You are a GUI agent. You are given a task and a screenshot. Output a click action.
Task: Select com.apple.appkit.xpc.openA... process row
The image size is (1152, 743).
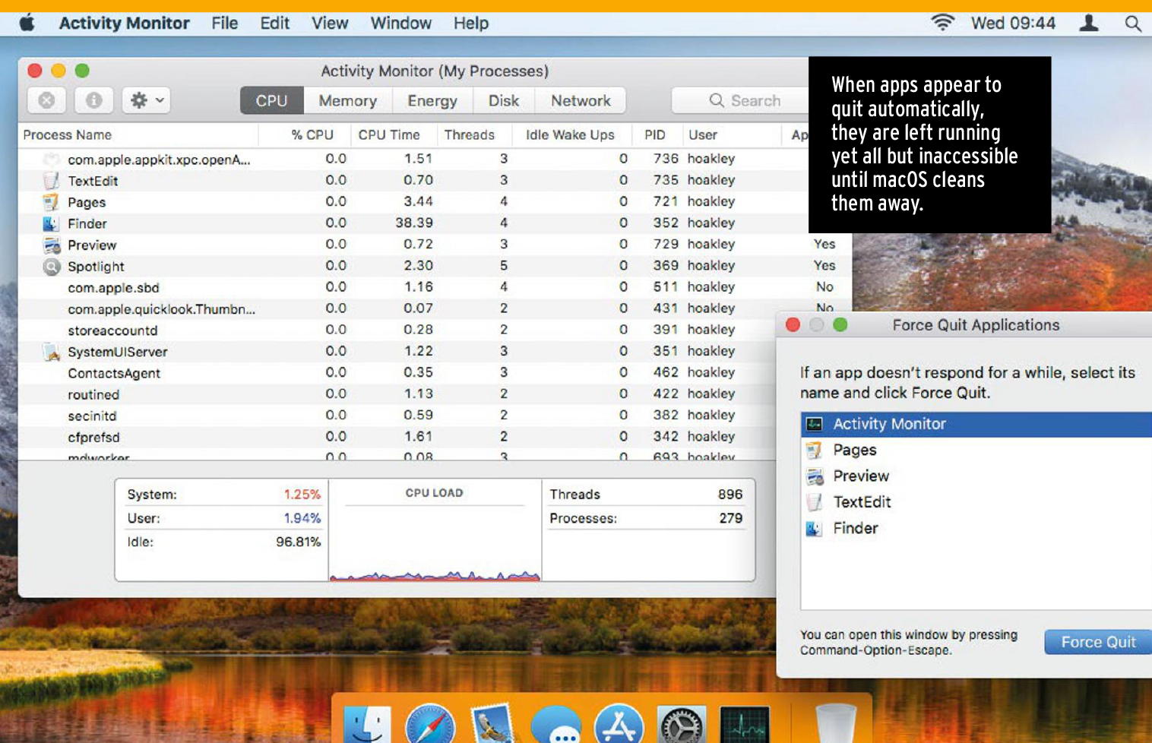[x=413, y=159]
